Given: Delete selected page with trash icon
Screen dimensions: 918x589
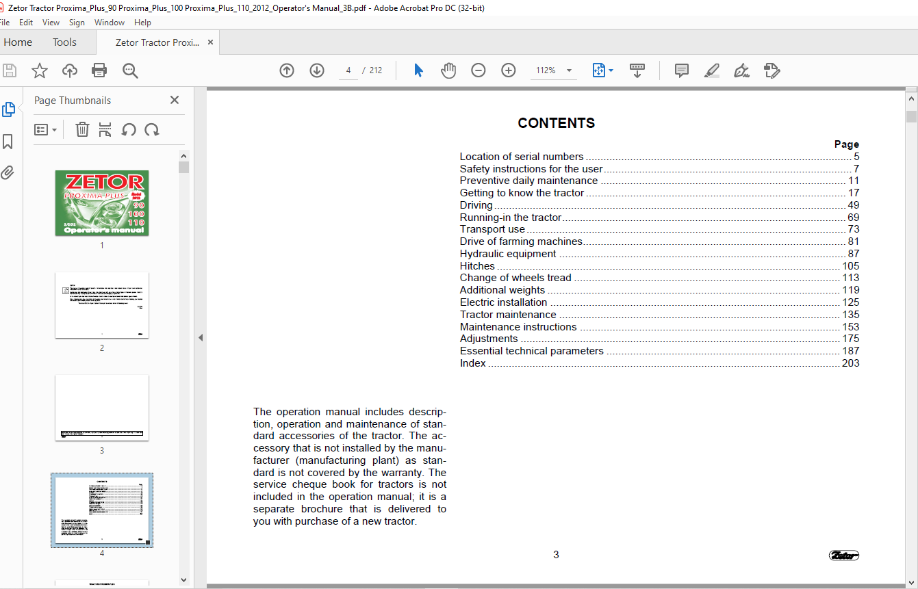Looking at the screenshot, I should [82, 129].
